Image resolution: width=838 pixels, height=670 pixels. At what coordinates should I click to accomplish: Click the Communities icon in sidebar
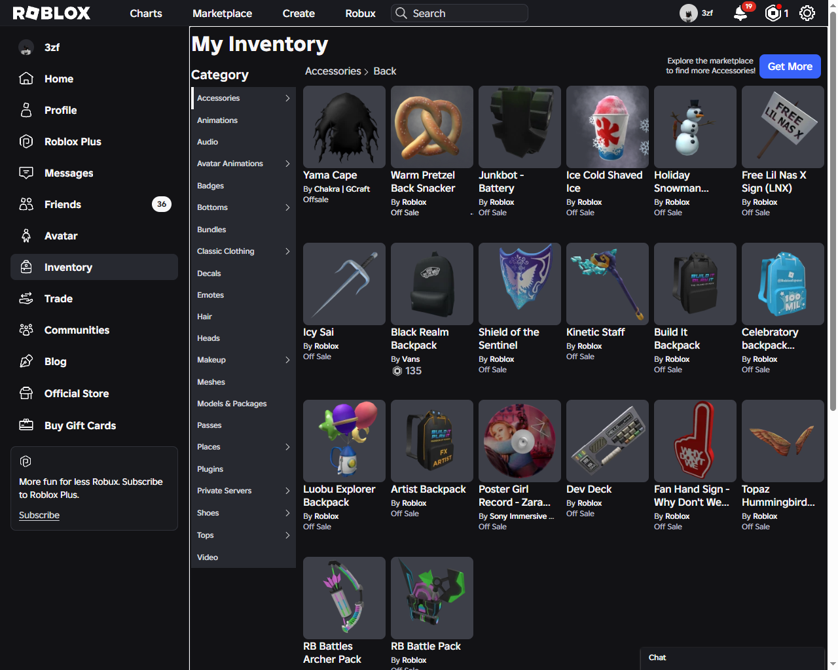coord(26,330)
